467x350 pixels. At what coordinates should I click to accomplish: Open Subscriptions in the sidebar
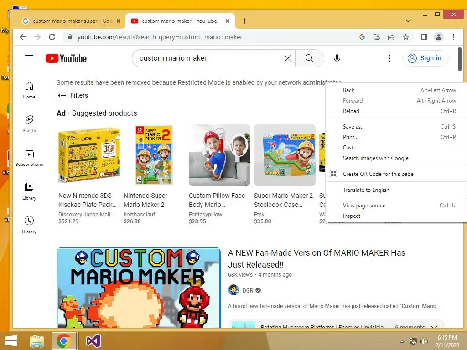29,157
